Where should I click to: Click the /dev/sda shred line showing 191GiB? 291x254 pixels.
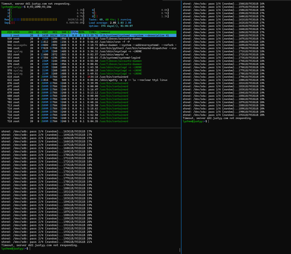click(x=223, y=115)
